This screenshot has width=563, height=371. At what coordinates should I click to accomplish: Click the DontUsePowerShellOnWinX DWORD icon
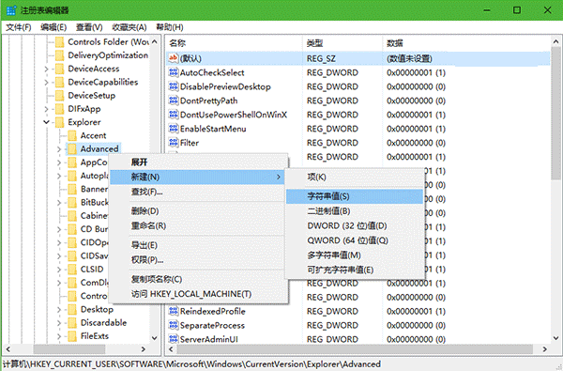(x=174, y=115)
